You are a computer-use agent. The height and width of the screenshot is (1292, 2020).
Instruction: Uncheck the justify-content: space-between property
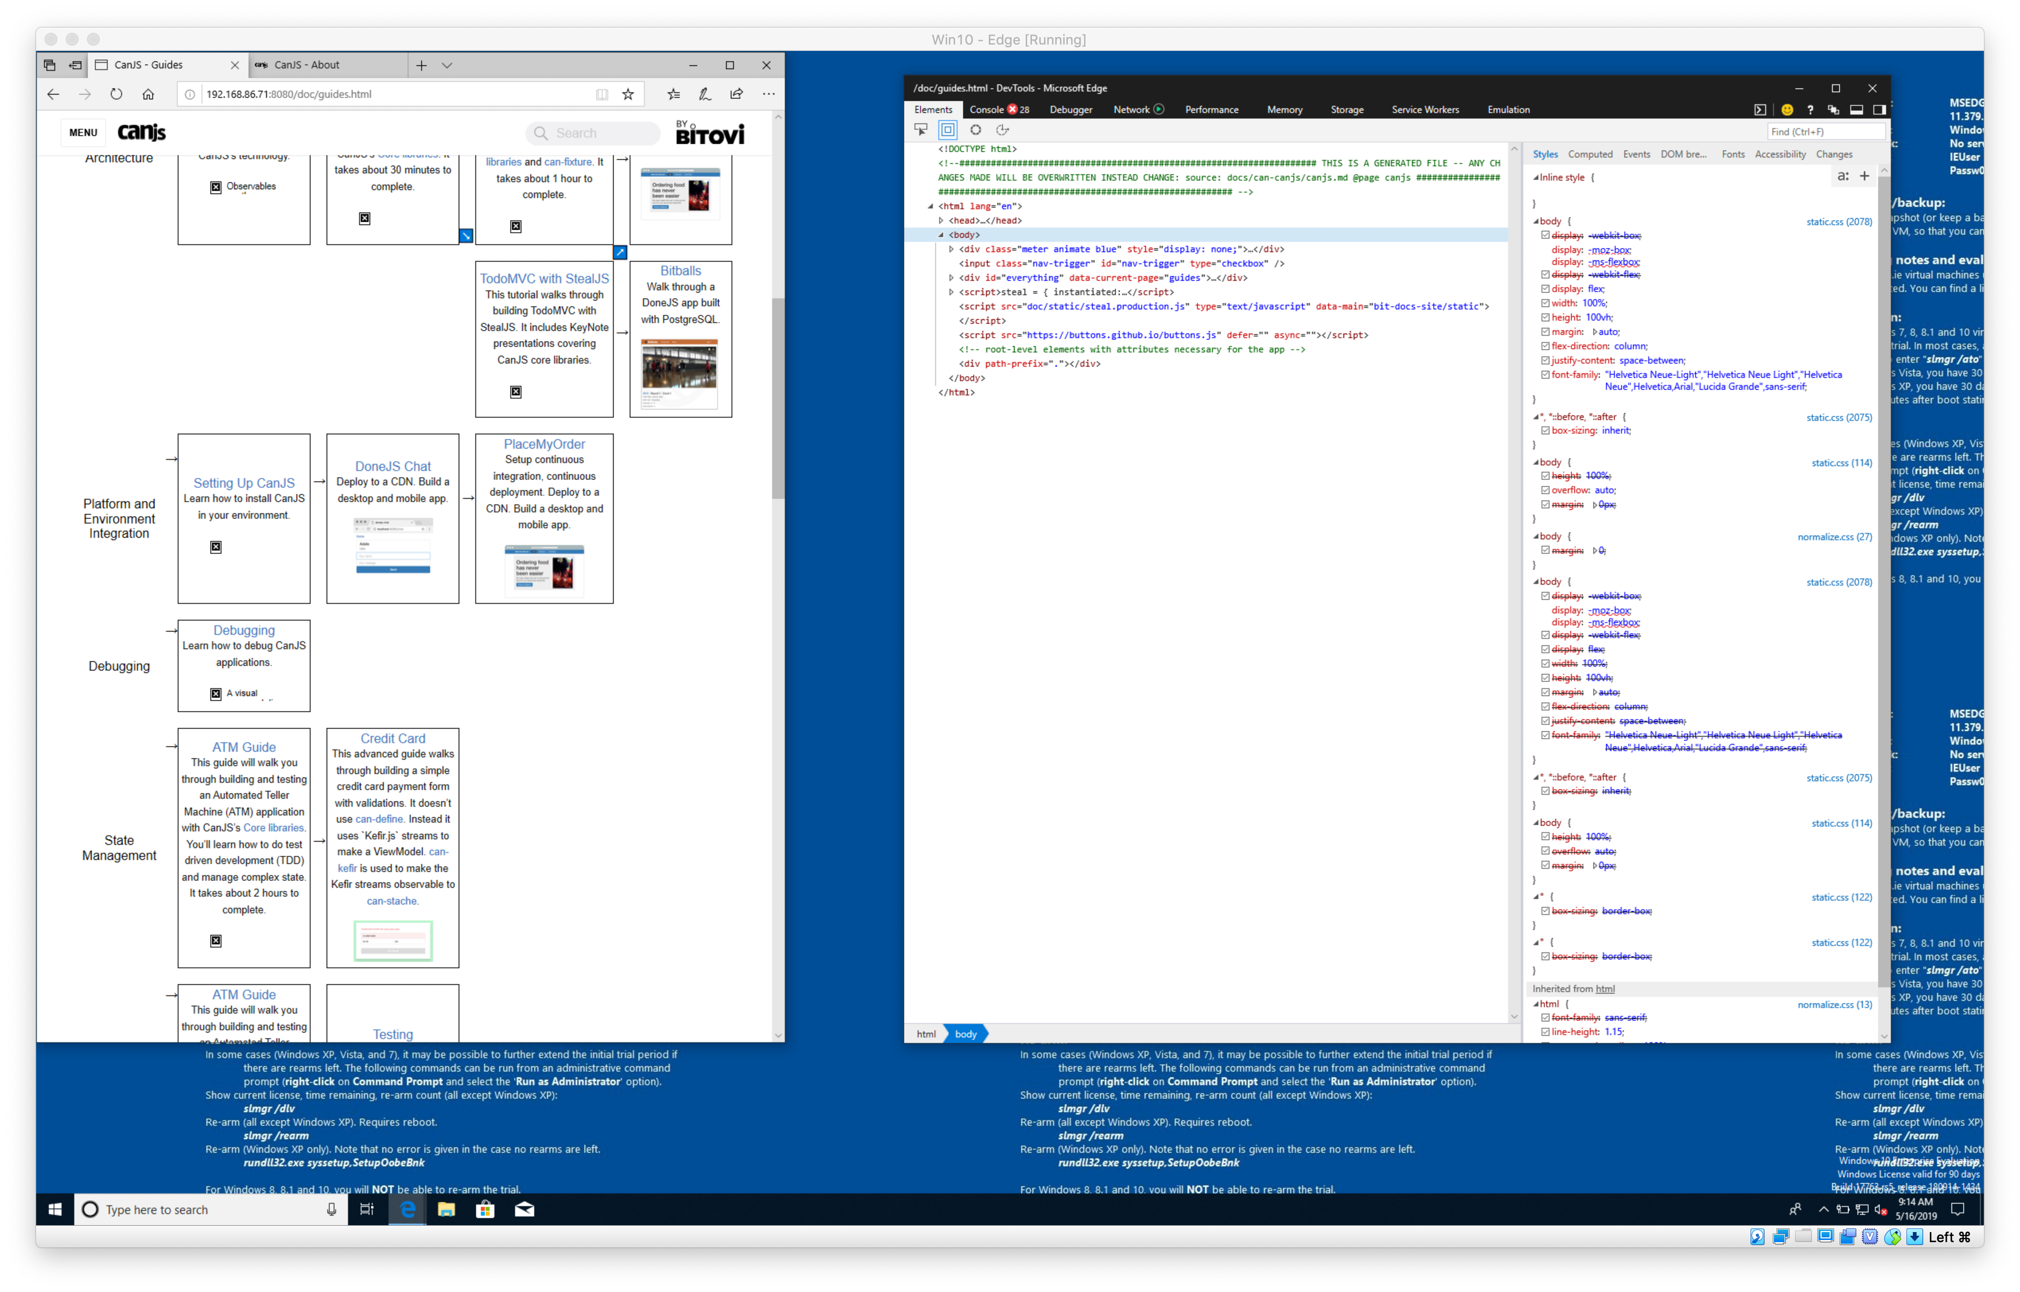(1545, 360)
